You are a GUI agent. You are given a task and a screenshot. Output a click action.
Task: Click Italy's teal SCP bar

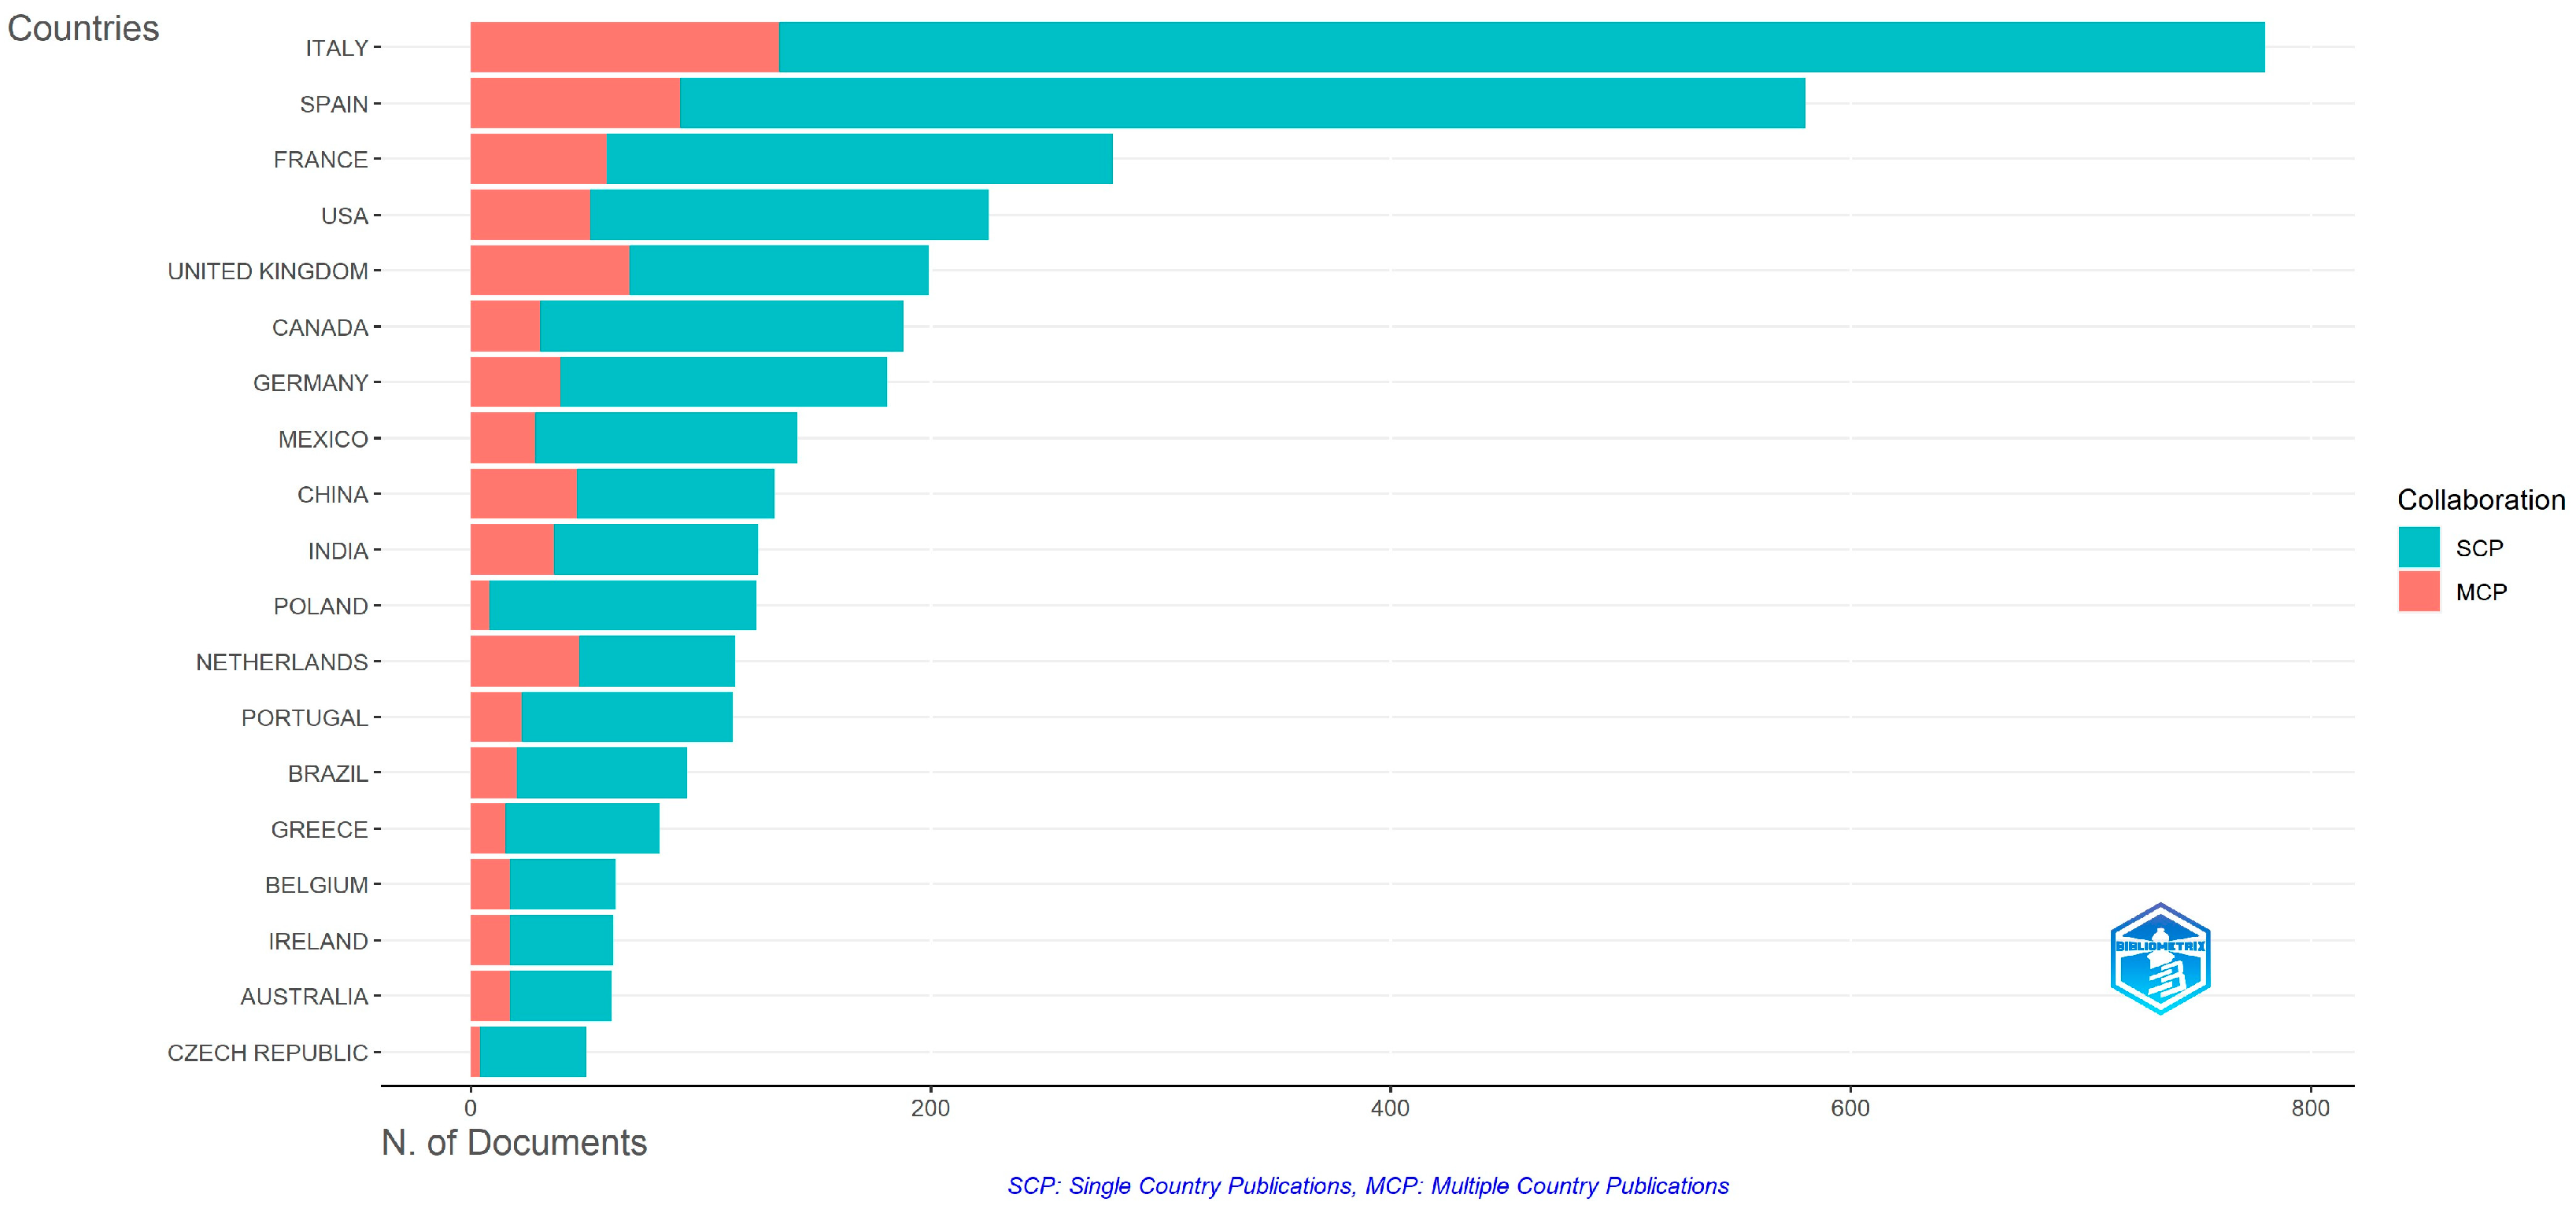[1520, 47]
